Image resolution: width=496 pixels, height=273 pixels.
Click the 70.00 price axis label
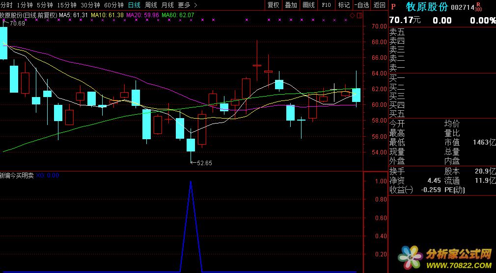pyautogui.click(x=379, y=26)
